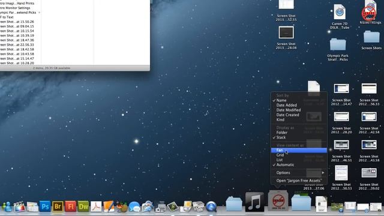This screenshot has height=216, width=384.
Task: Open the music note stack in Dock
Action: pyautogui.click(x=254, y=202)
